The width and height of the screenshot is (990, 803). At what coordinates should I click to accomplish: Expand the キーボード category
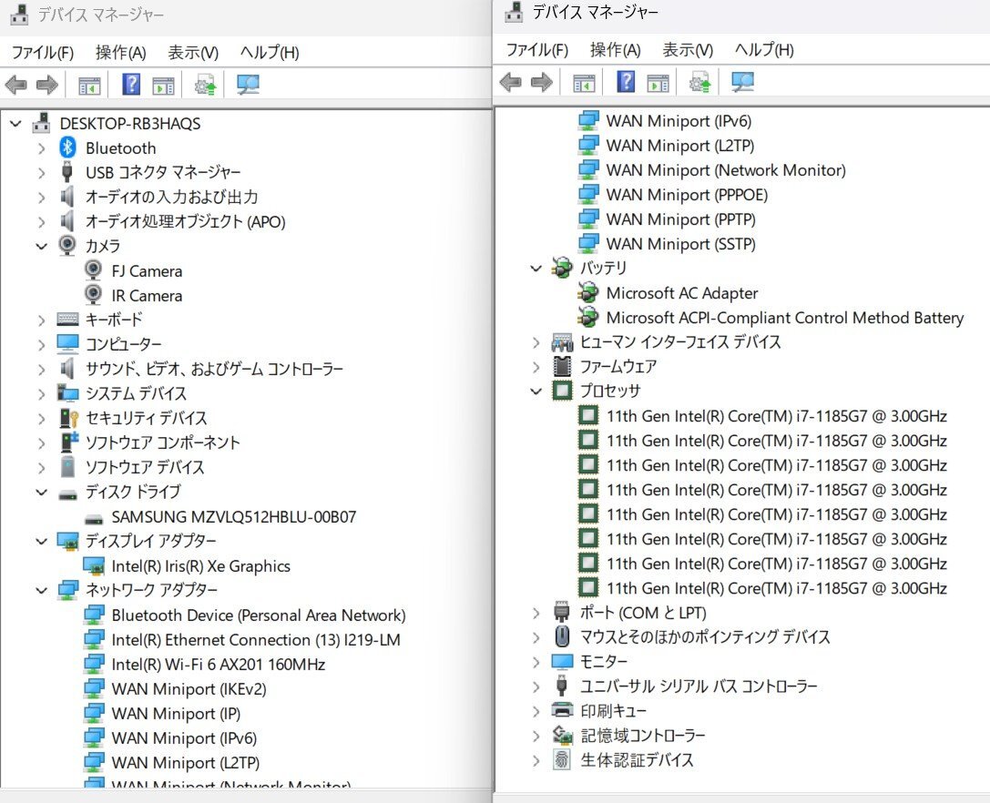41,320
